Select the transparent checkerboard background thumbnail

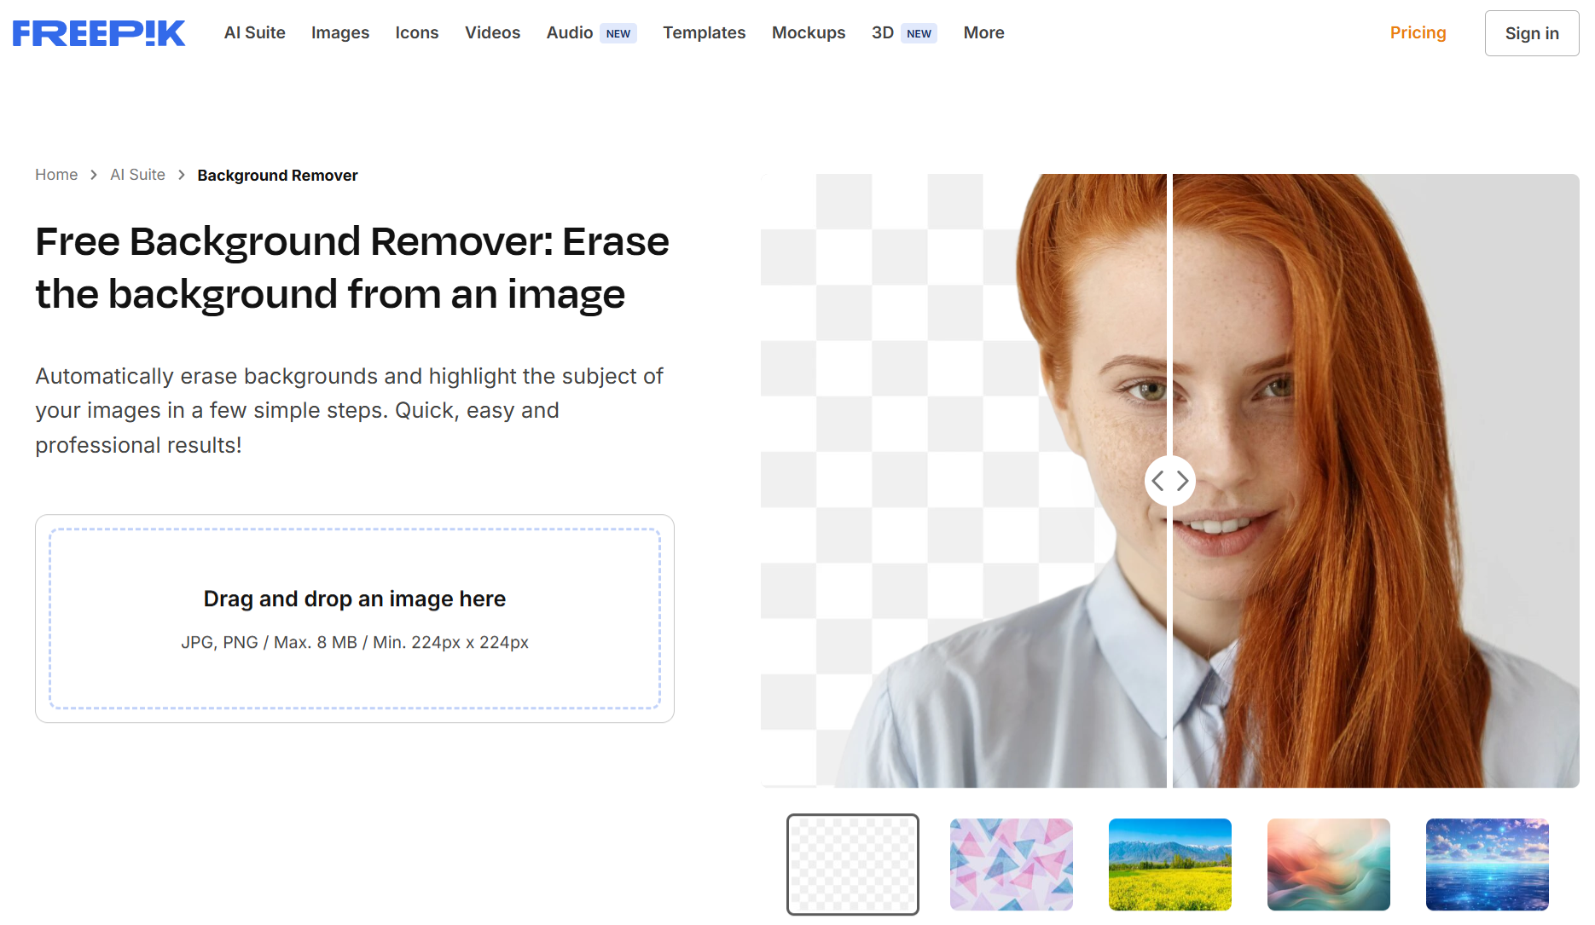click(x=852, y=864)
